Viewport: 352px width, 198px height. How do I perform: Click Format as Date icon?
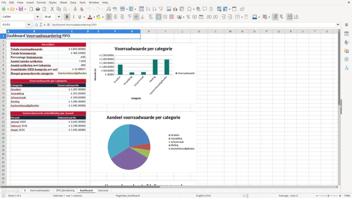click(x=201, y=17)
